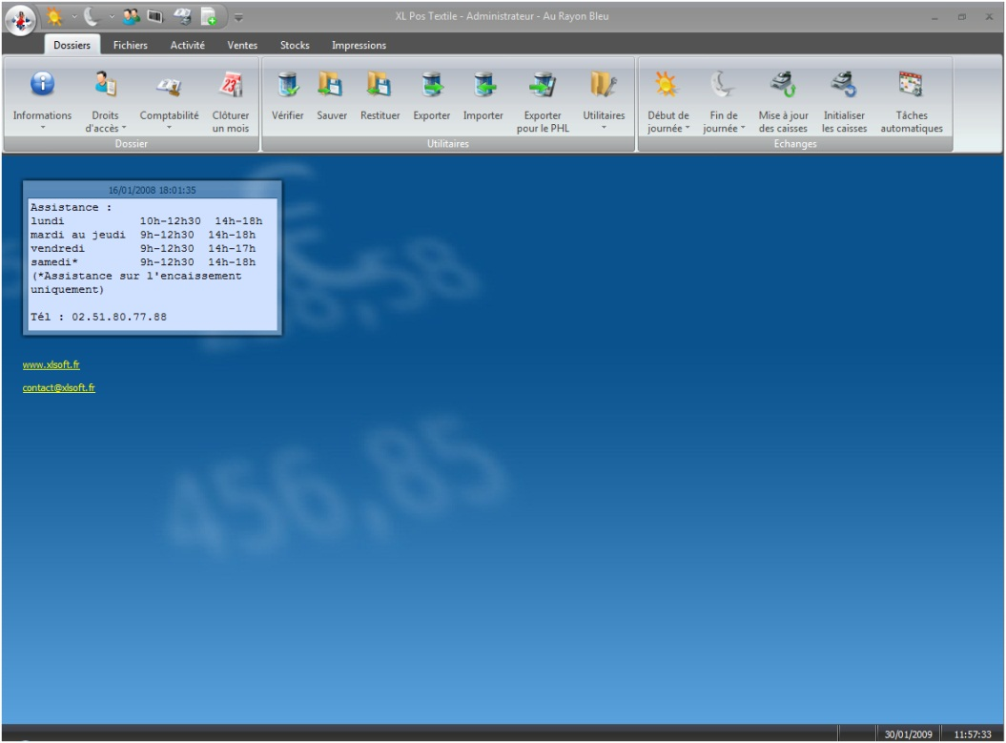
Task: Switch to the Fichiers tab
Action: (x=130, y=45)
